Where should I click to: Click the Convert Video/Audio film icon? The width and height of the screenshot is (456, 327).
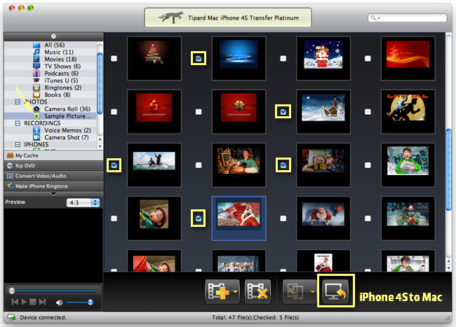[11, 176]
